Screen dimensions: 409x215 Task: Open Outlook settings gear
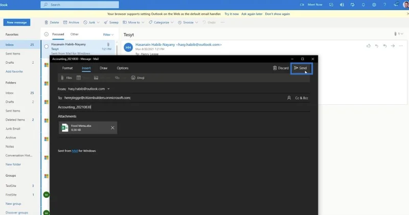374,5
